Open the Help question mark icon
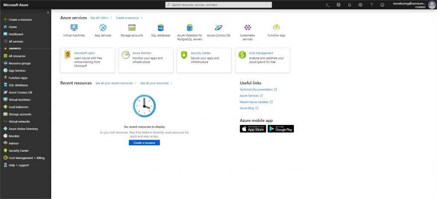437x199 pixels. pyautogui.click(x=371, y=5)
